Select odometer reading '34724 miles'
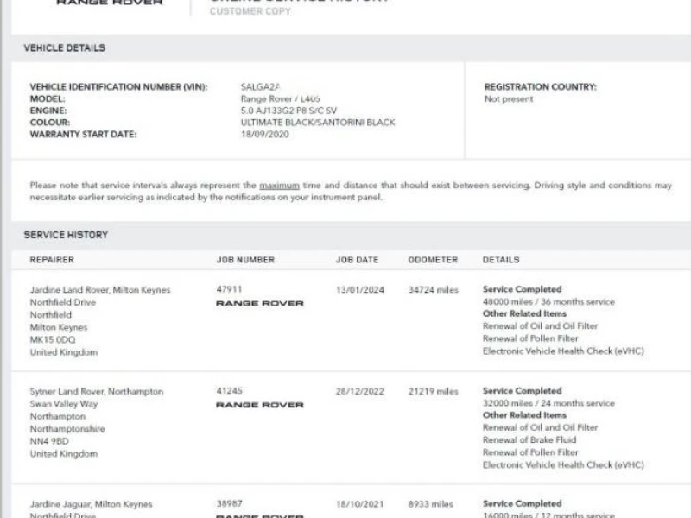The image size is (691, 518). coord(434,290)
